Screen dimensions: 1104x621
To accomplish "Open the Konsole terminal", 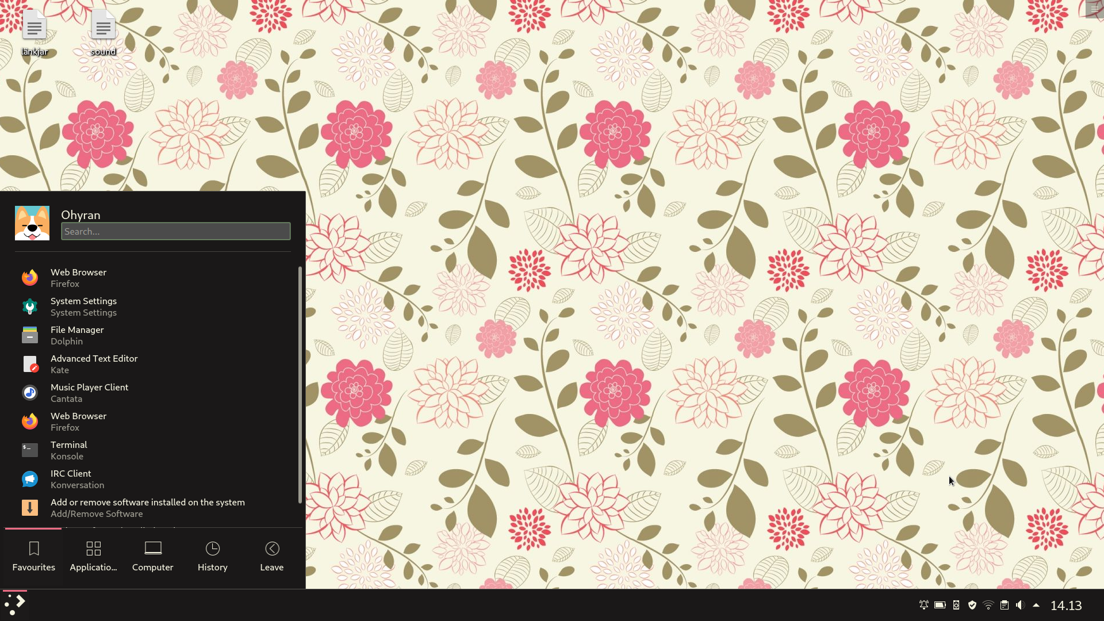I will click(152, 450).
